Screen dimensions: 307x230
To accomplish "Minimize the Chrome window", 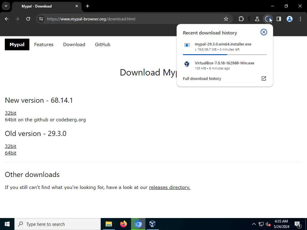I will (273, 6).
